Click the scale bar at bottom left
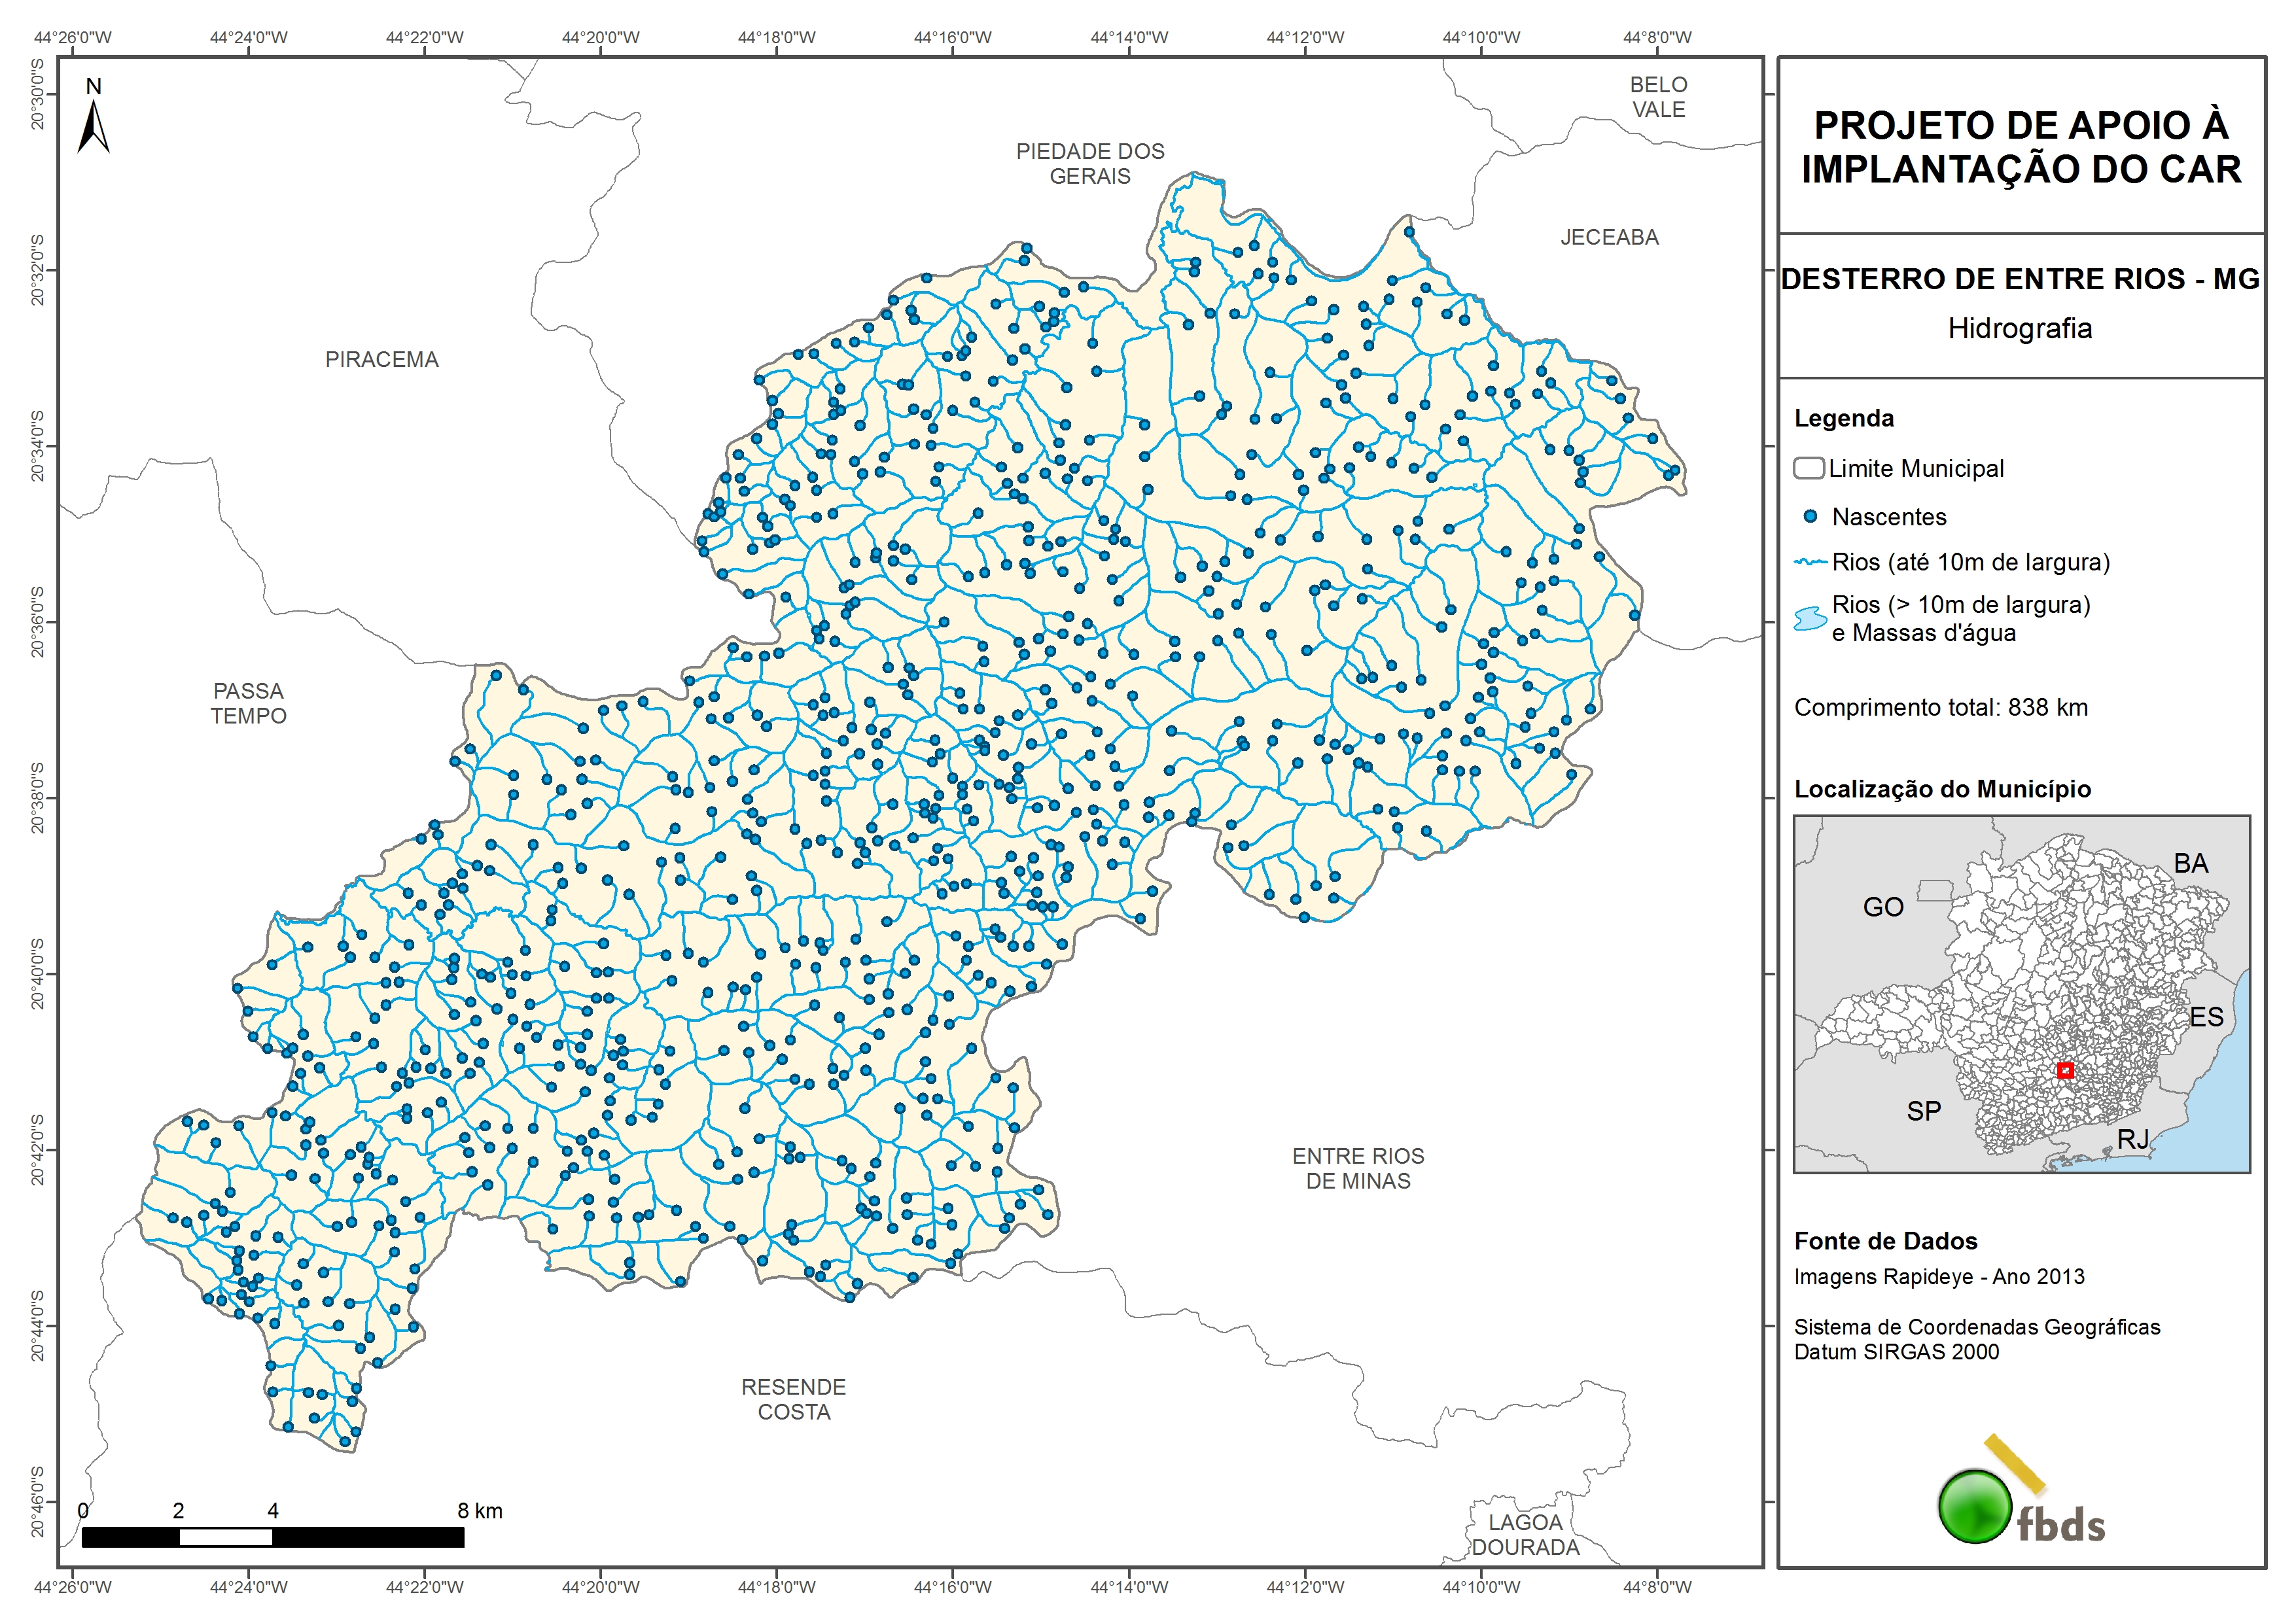This screenshot has width=2296, height=1623. [x=272, y=1537]
